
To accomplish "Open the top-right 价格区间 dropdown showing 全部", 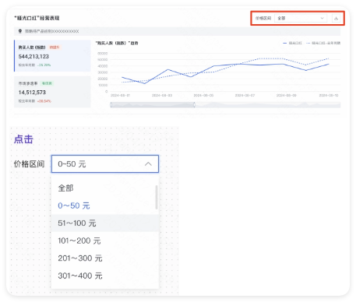I will (301, 18).
